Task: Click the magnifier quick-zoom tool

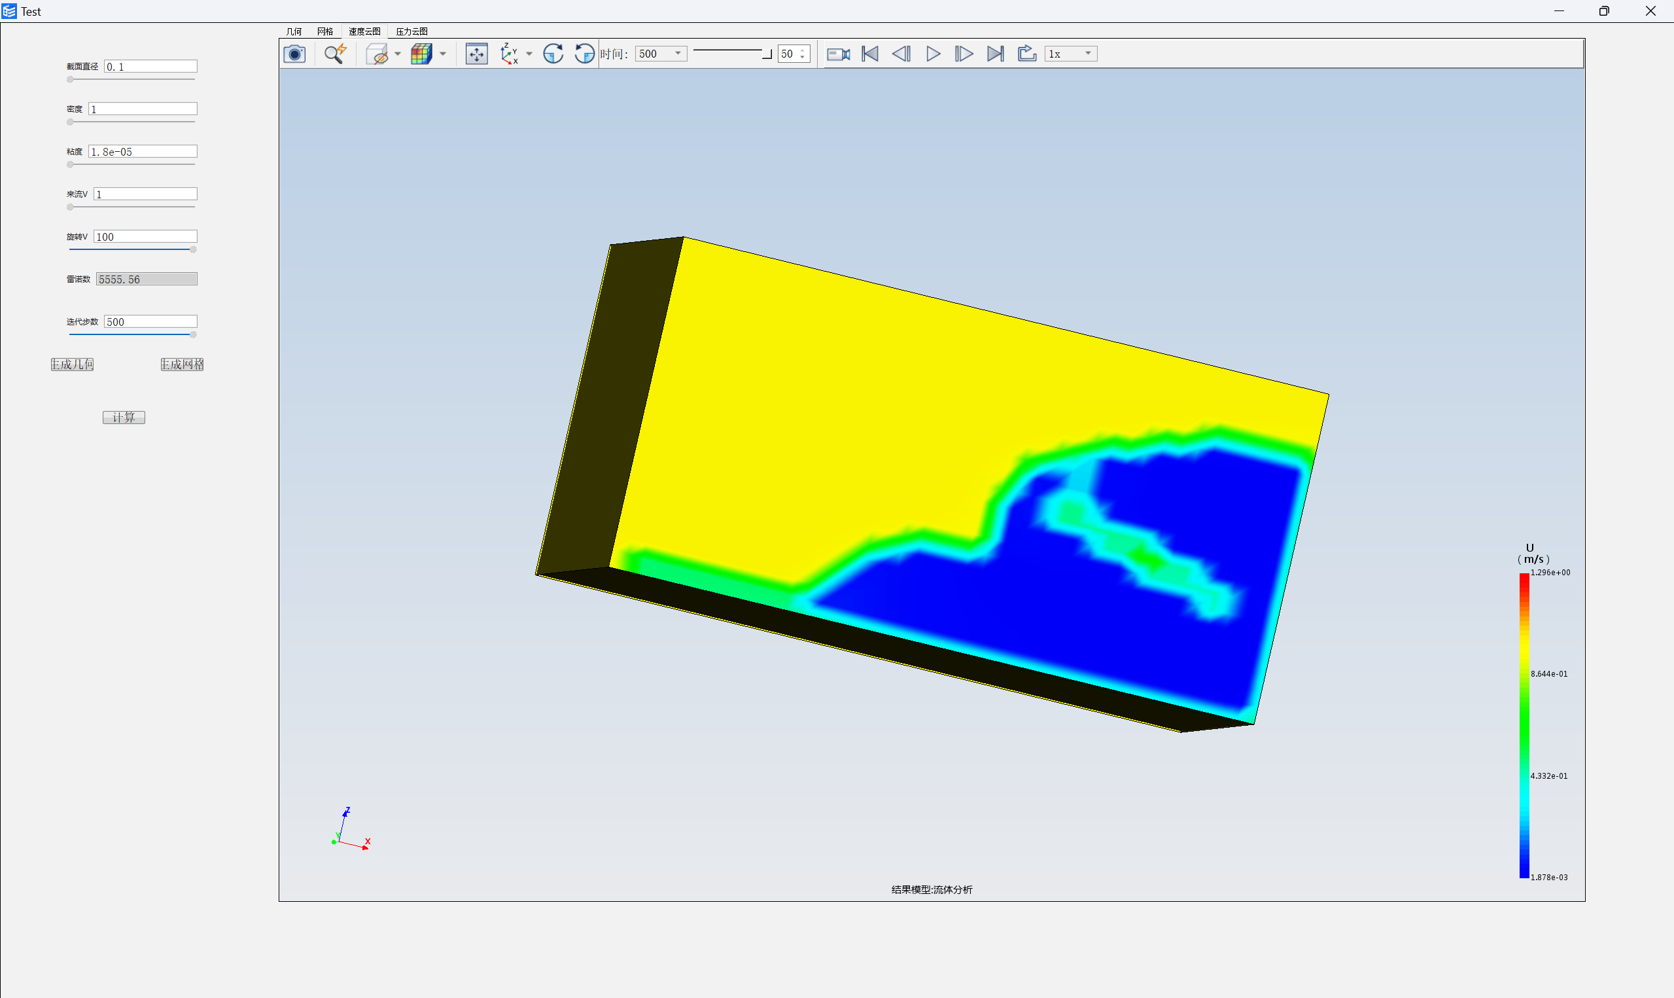Action: (x=336, y=54)
